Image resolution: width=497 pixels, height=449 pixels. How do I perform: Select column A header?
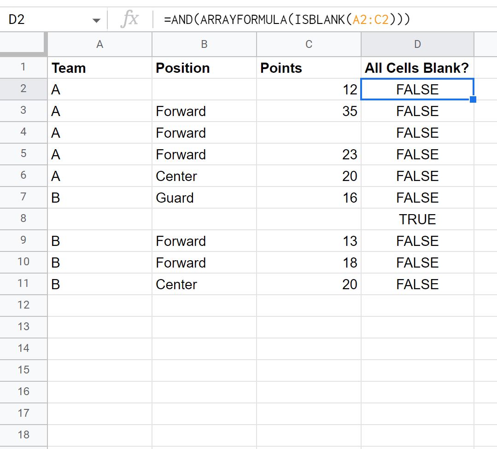click(x=99, y=44)
